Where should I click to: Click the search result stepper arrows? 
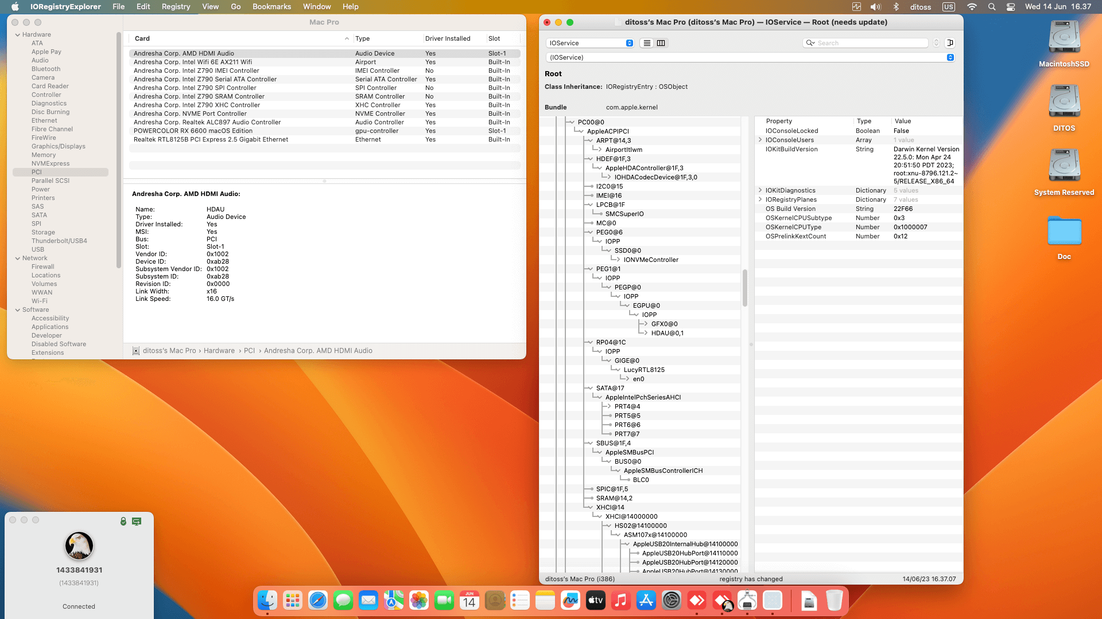[x=936, y=43]
